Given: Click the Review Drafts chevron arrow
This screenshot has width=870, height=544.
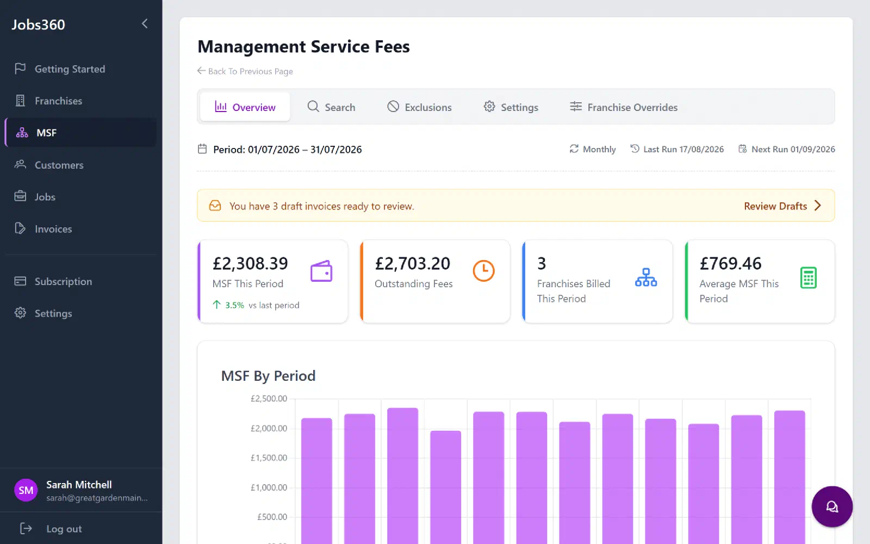Looking at the screenshot, I should coord(818,206).
